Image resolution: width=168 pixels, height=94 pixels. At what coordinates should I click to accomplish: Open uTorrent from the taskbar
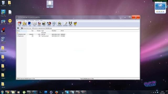pos(24,92)
